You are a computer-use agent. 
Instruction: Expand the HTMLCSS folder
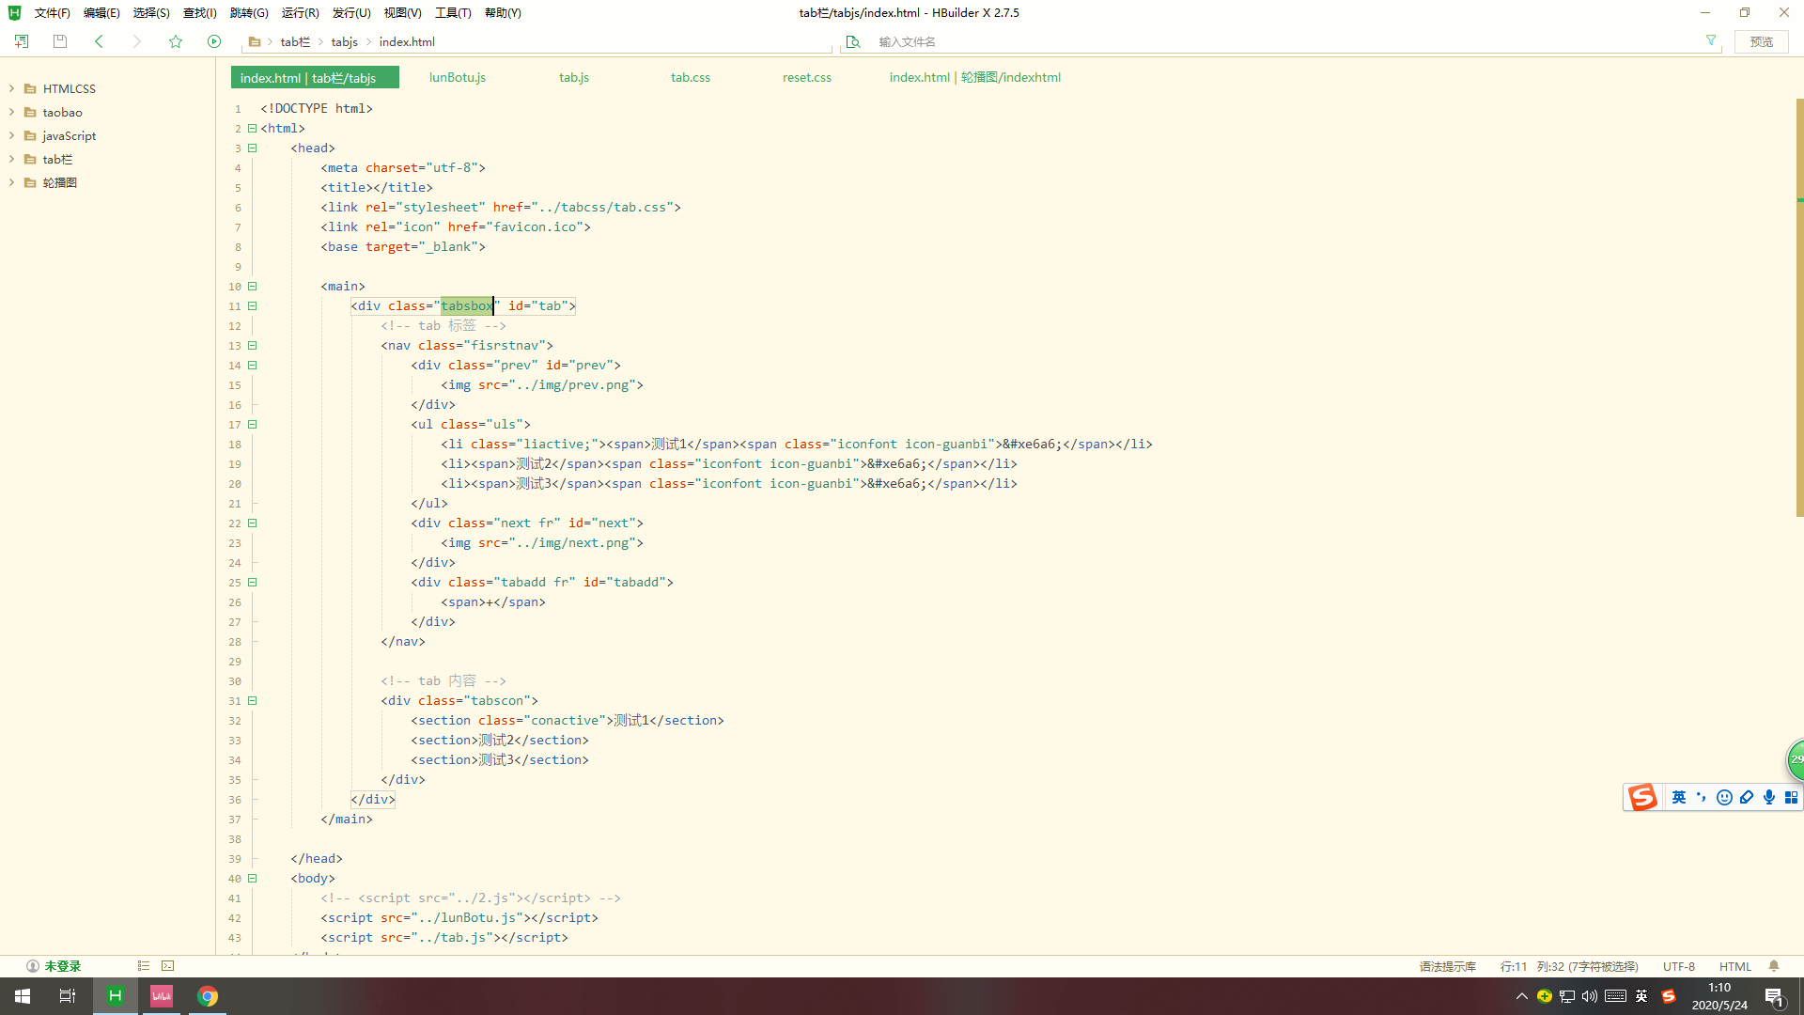click(x=11, y=88)
